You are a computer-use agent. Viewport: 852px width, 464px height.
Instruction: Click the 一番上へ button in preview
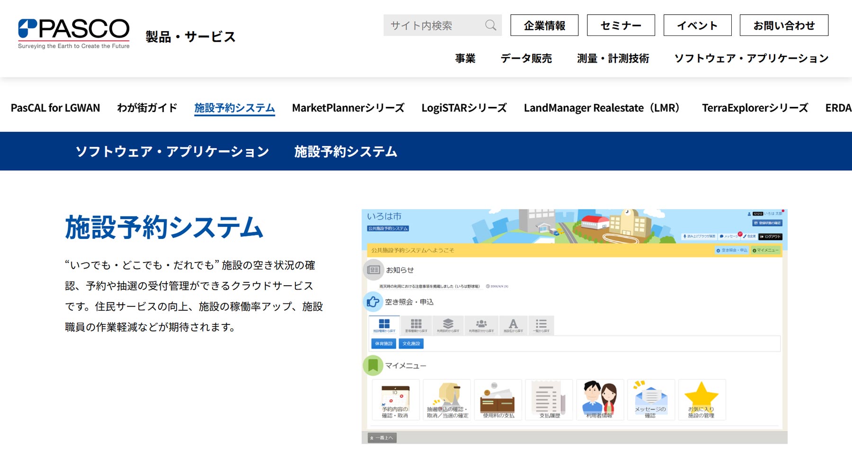pyautogui.click(x=382, y=438)
